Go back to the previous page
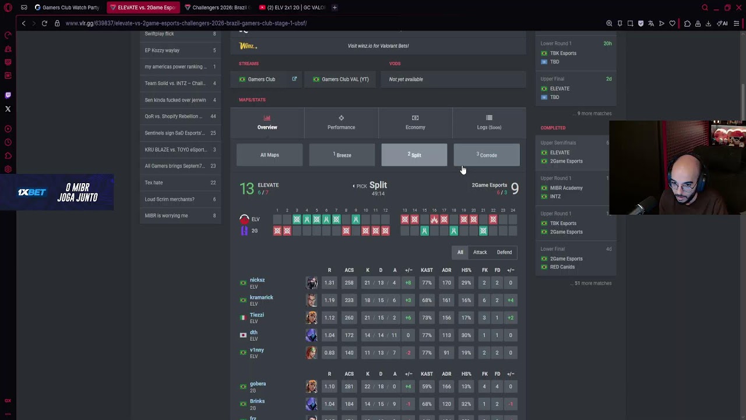 click(x=23, y=23)
